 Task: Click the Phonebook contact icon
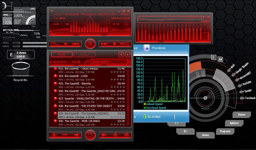147,48
